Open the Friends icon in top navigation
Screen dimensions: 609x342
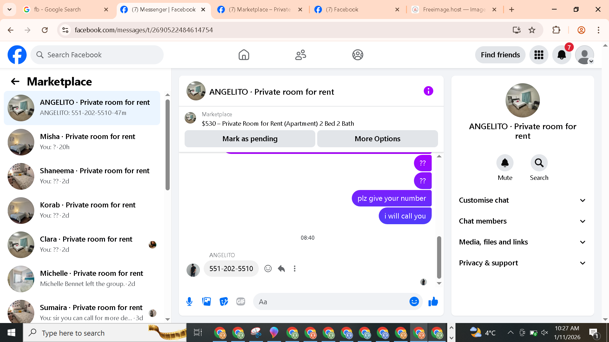point(301,55)
